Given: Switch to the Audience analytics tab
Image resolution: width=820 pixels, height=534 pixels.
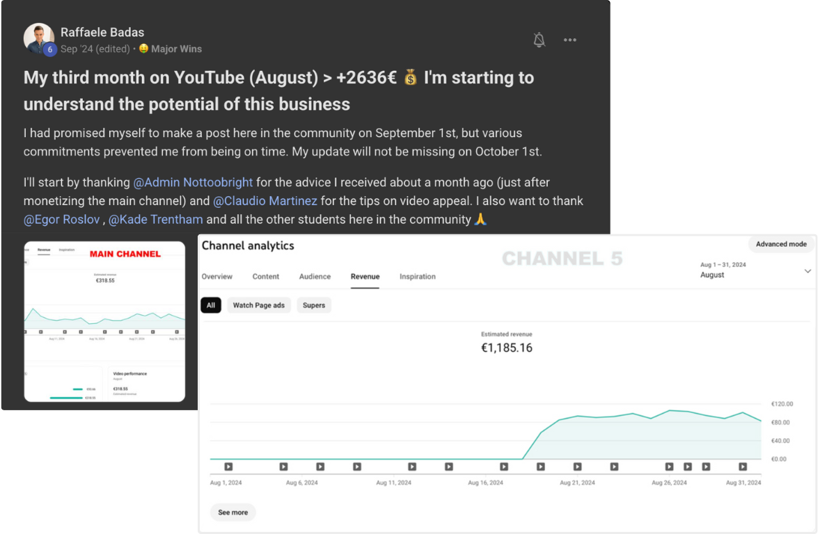Looking at the screenshot, I should pyautogui.click(x=315, y=277).
